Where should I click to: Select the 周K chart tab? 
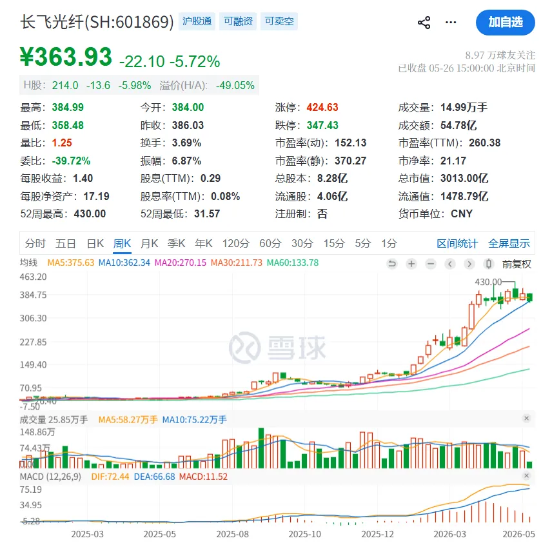coord(122,243)
